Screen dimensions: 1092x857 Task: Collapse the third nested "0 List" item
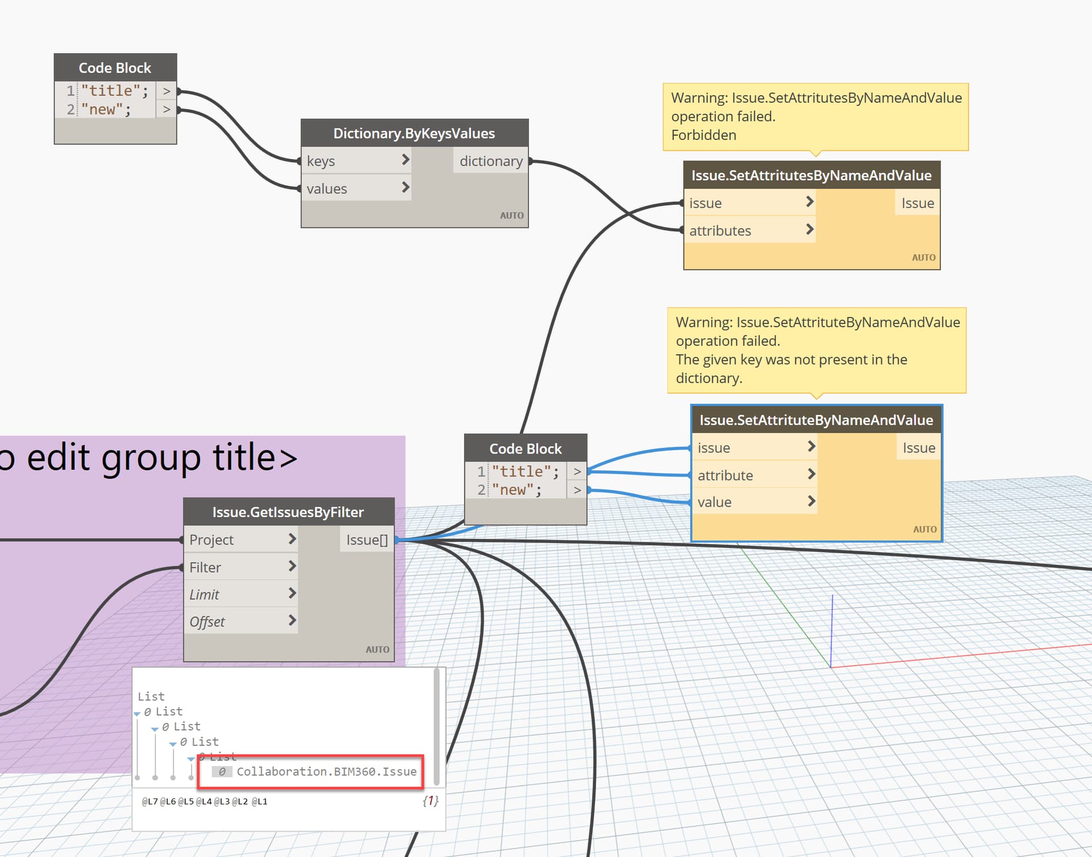coord(173,743)
